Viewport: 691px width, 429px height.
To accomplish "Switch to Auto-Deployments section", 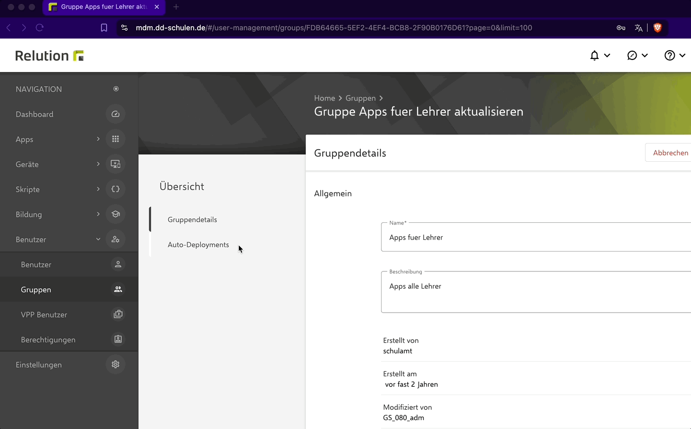I will (198, 245).
